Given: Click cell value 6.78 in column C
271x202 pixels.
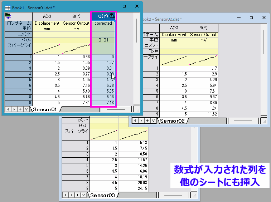Looking at the screenshot, I should click(x=103, y=85).
